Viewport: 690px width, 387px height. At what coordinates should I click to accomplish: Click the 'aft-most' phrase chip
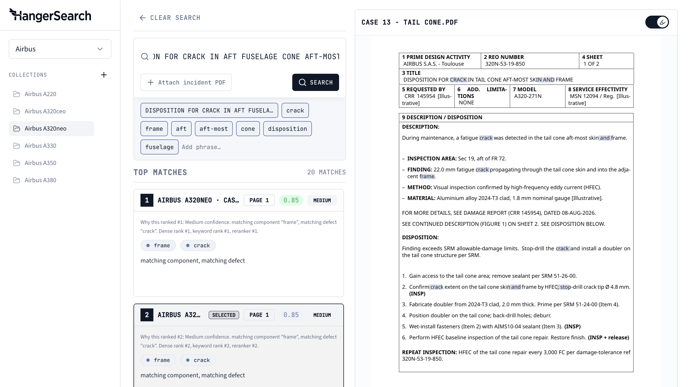point(214,129)
